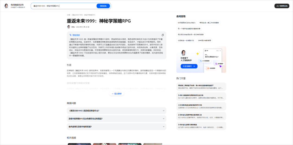Expand question 《重返未来1999》的游戏背景是什么?
Image resolution: width=293 pixels, height=145 pixels.
[x=117, y=111]
